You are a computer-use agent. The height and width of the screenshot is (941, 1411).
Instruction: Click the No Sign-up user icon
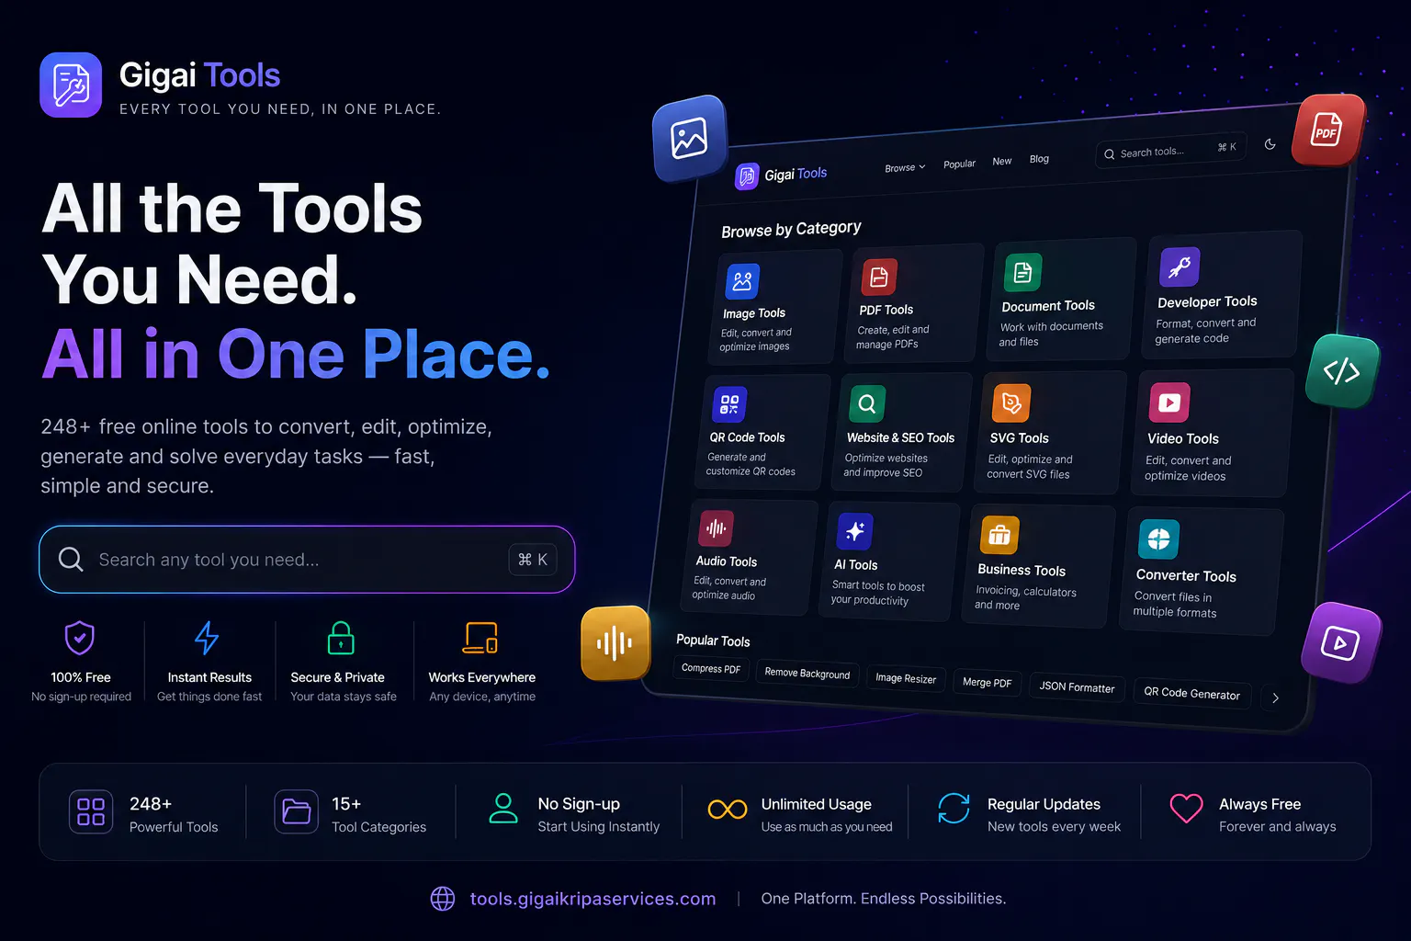click(x=503, y=809)
